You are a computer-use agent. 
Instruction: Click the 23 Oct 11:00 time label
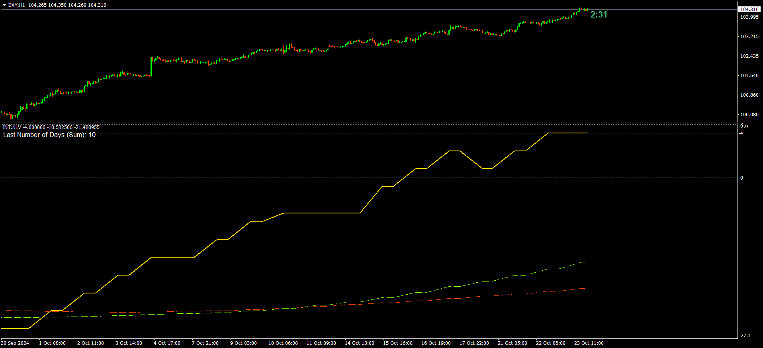[x=589, y=343]
